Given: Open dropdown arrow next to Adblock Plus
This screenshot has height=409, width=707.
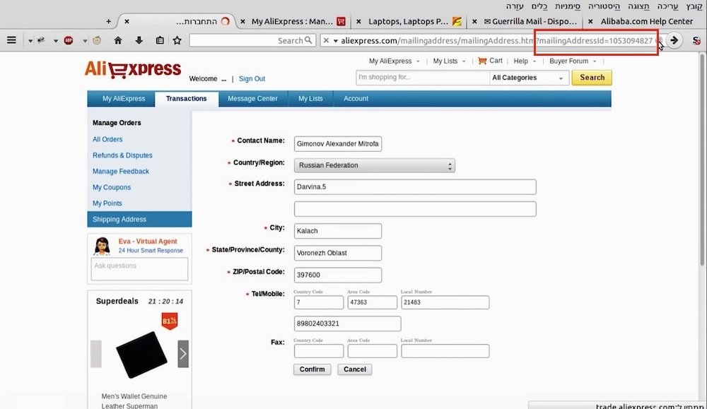Looking at the screenshot, I should coord(56,41).
